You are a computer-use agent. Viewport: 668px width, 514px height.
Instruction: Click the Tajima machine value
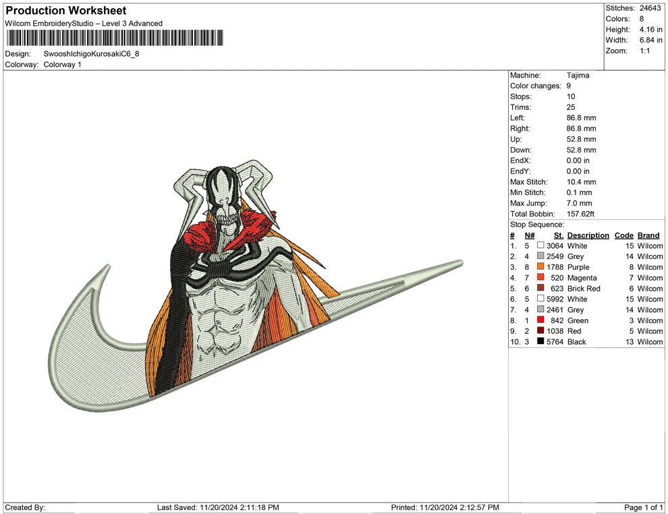[x=578, y=76]
